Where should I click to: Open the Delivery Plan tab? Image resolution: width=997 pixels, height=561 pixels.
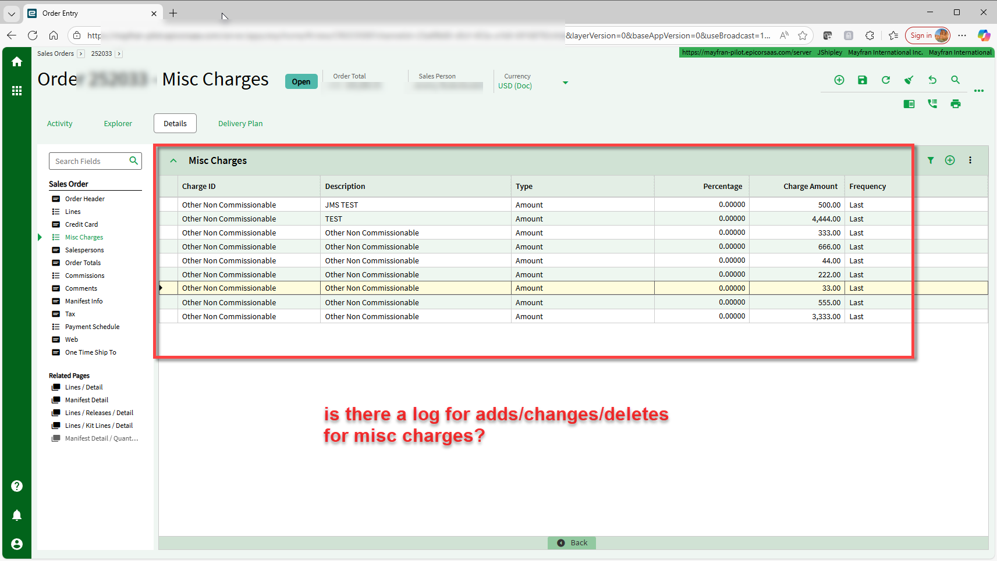(x=240, y=124)
